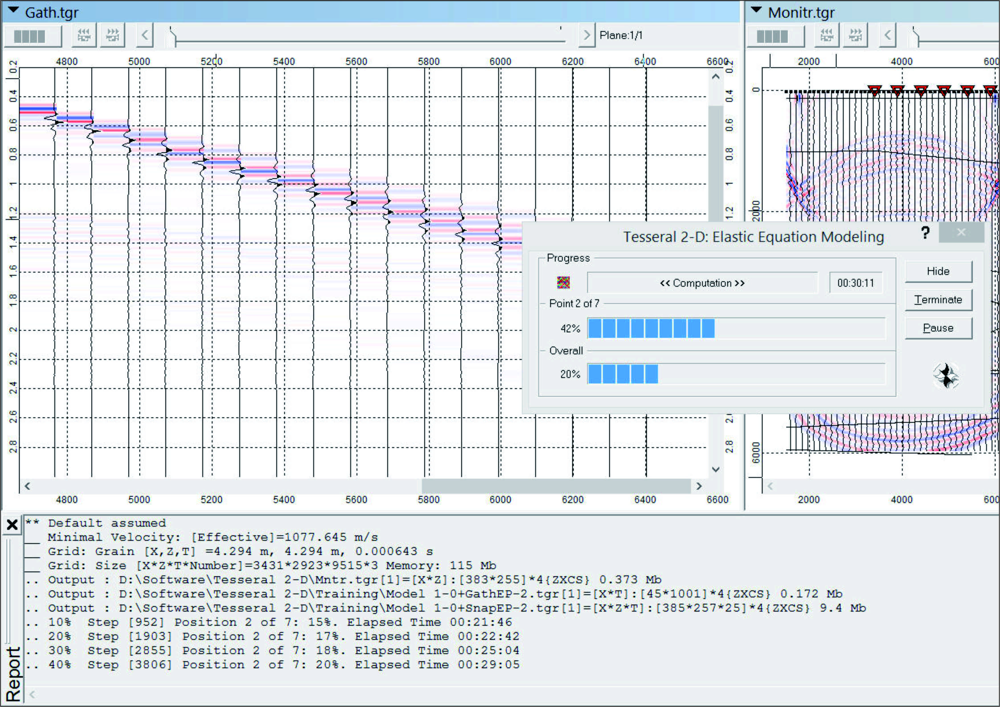Click the Computation status bar in dialog

click(702, 283)
